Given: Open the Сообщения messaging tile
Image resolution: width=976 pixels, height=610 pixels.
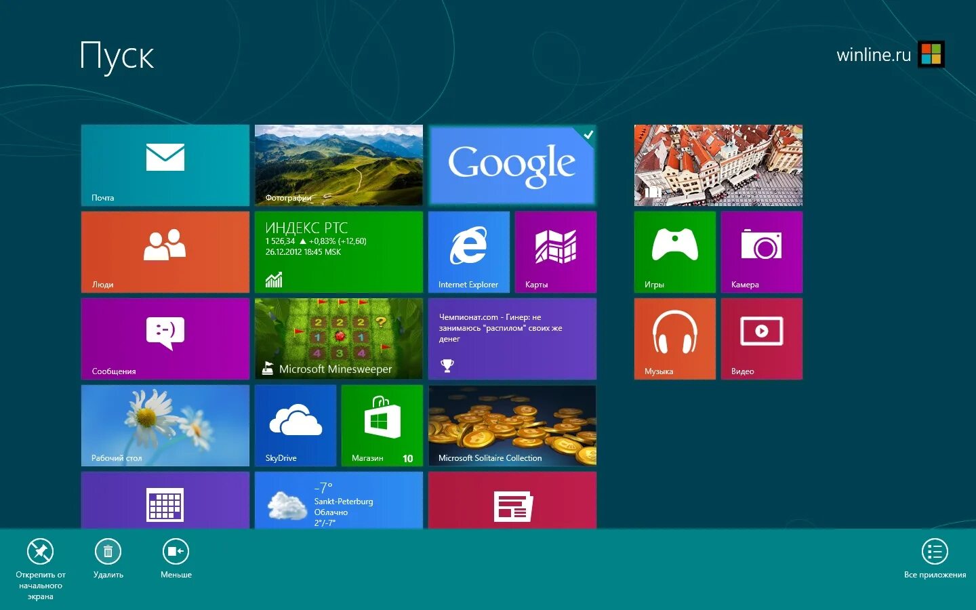Looking at the screenshot, I should (x=165, y=339).
